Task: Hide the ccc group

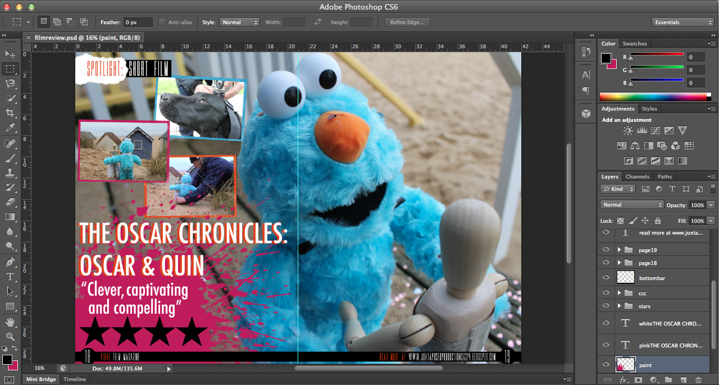Action: [606, 293]
